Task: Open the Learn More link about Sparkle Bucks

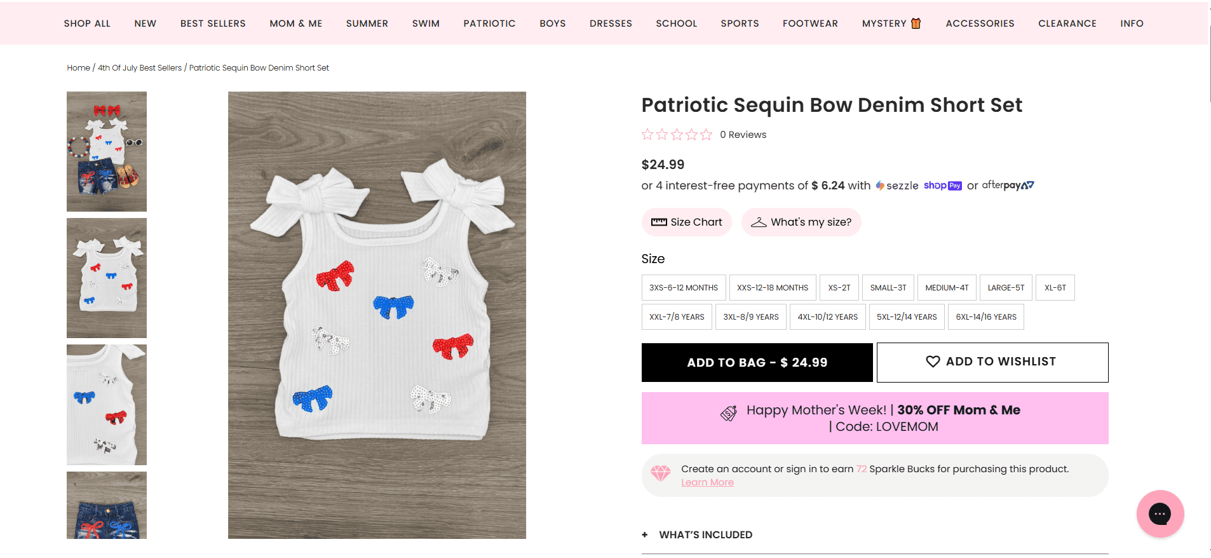Action: (707, 482)
